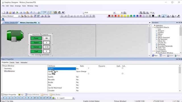Pick the dark red color swatch
The image size is (182, 102).
click(x=109, y=16)
